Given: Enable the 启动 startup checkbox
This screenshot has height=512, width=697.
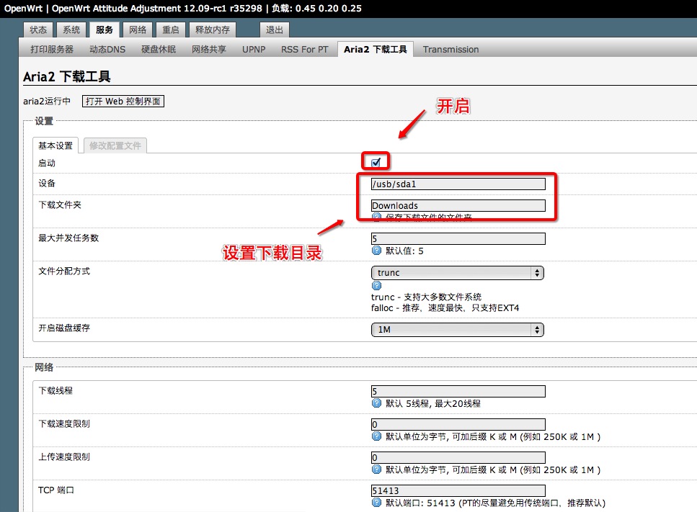Looking at the screenshot, I should (x=375, y=162).
